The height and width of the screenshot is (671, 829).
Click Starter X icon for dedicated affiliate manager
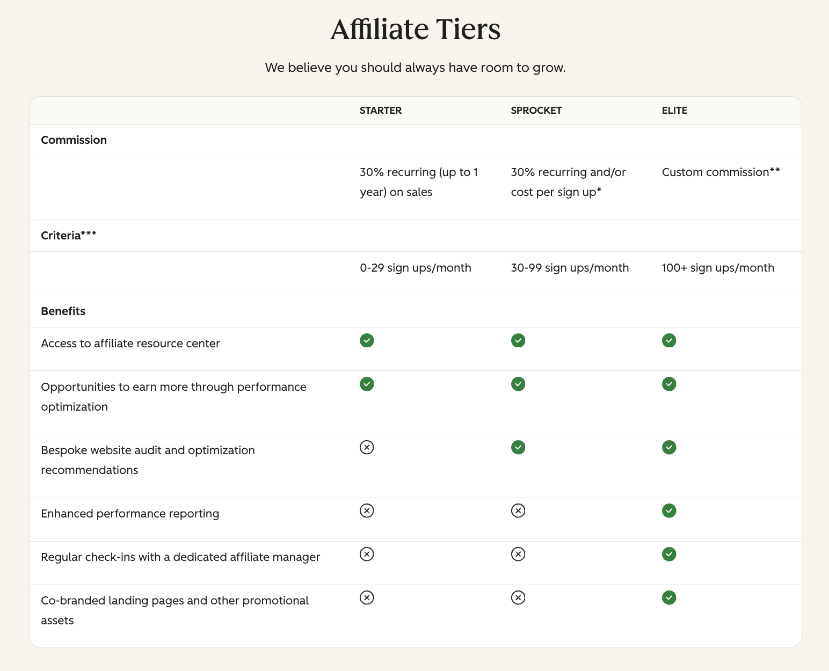(367, 554)
